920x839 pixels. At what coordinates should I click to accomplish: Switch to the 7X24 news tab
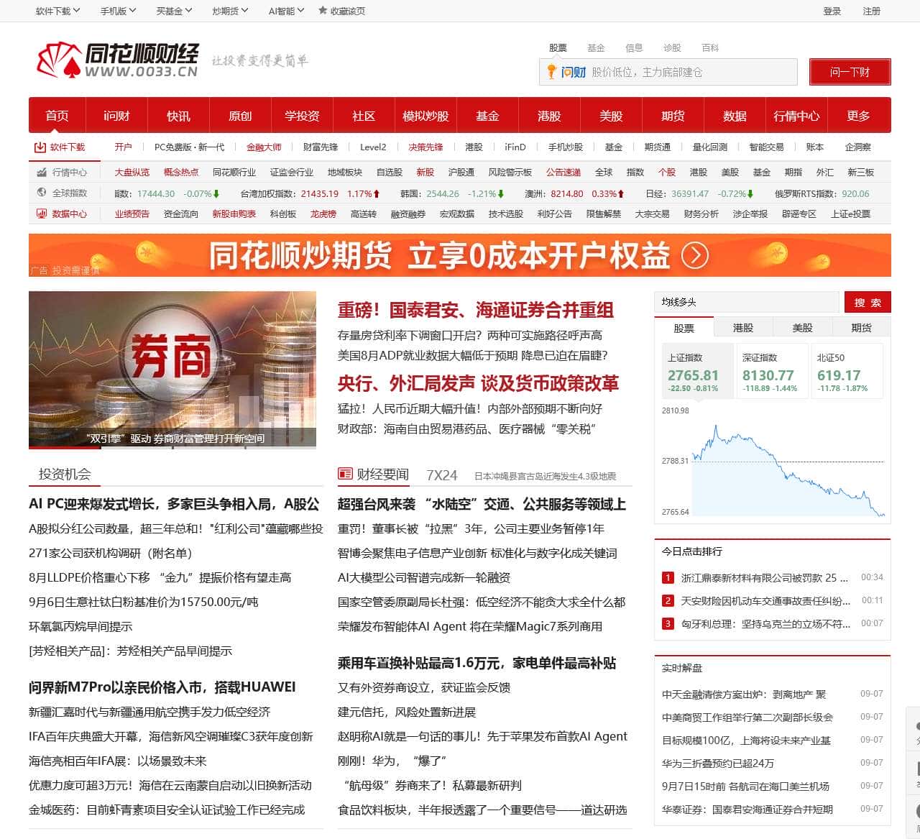click(x=441, y=475)
